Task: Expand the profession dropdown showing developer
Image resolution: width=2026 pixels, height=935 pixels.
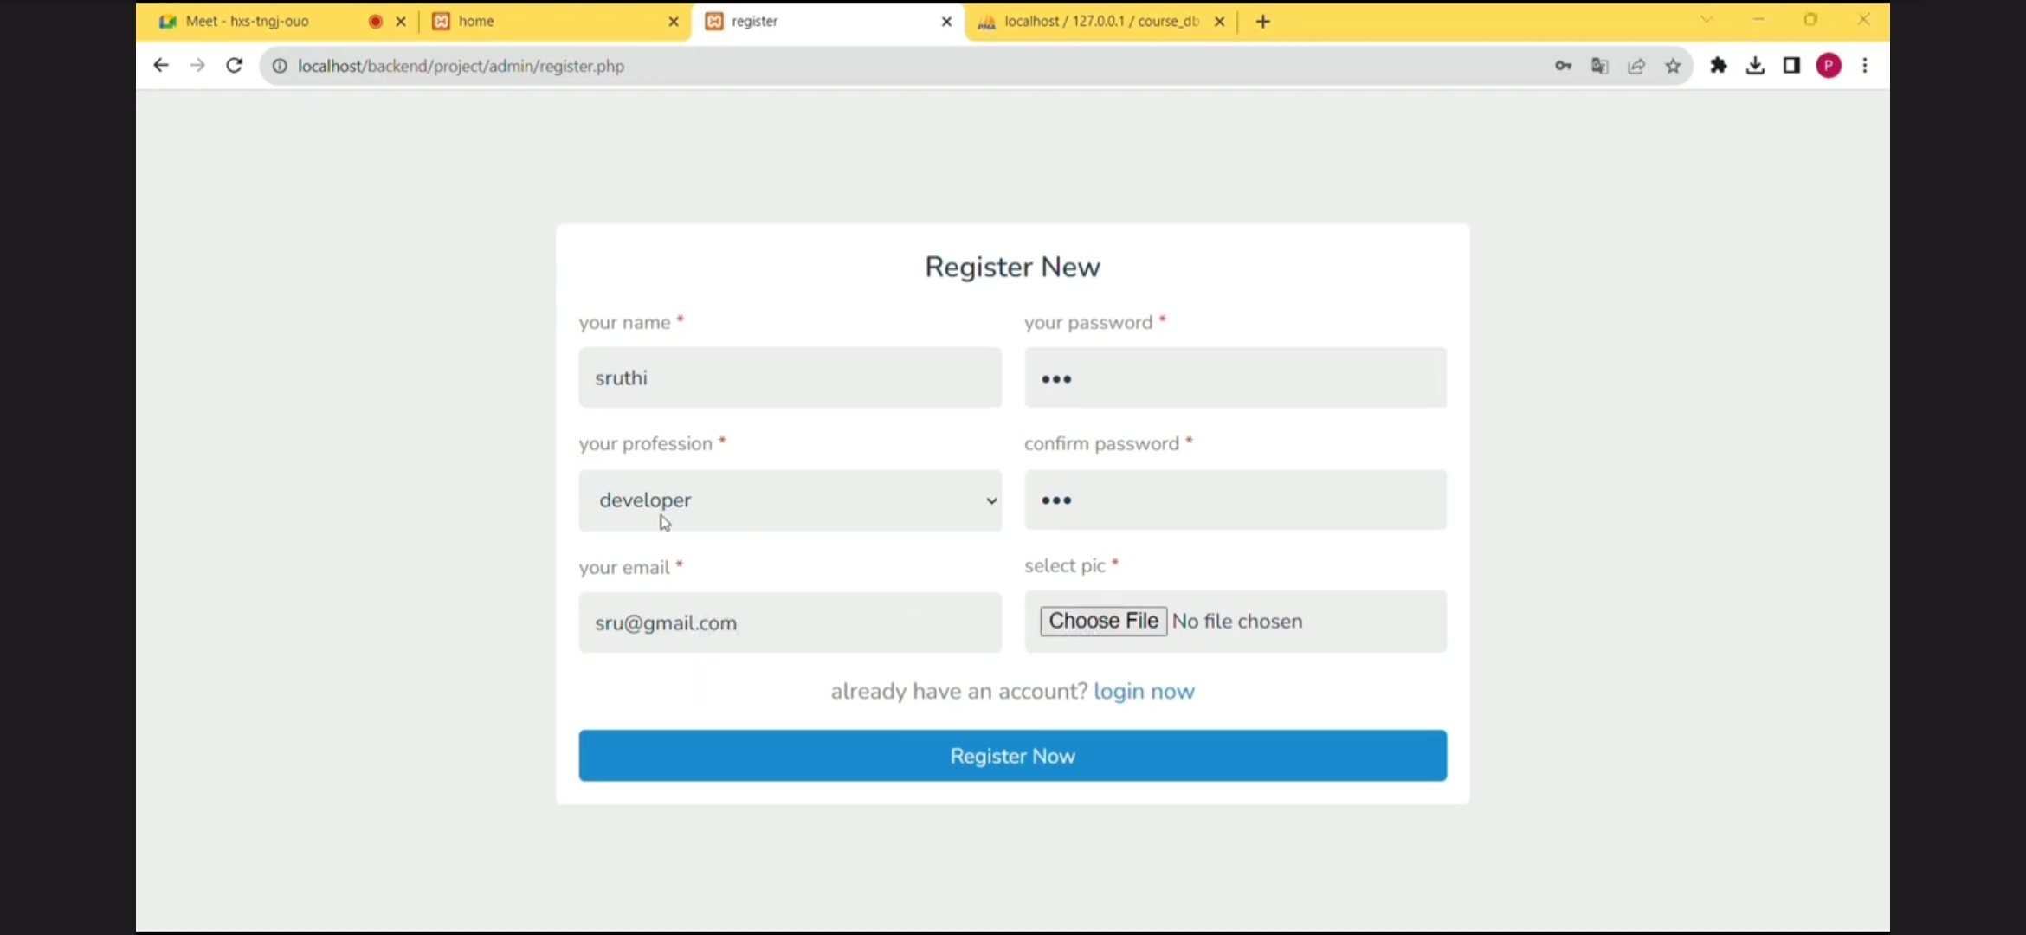Action: click(x=790, y=500)
